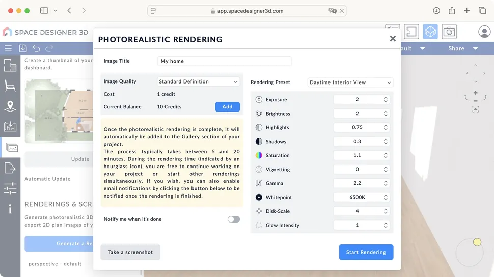This screenshot has height=277, width=494.
Task: Click the undo arrow icon
Action: (36, 48)
